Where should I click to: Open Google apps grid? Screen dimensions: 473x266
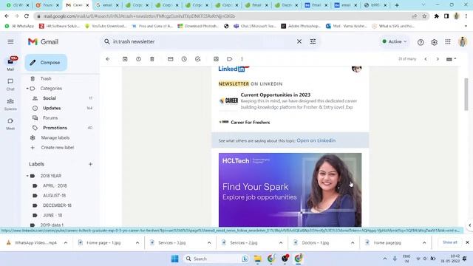point(448,42)
